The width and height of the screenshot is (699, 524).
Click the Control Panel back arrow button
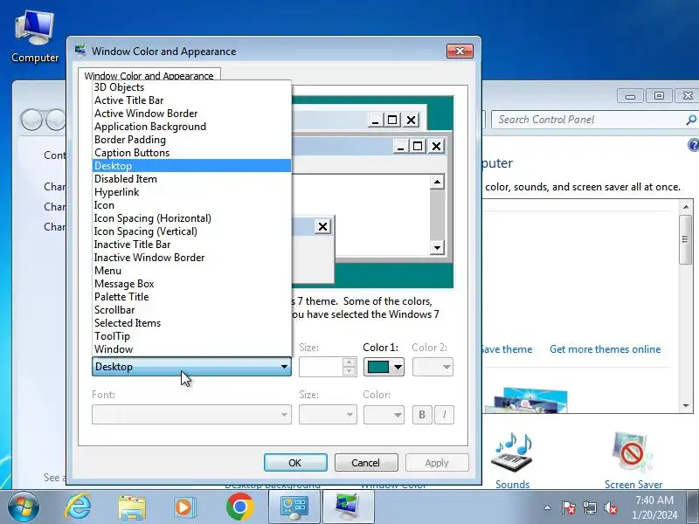31,120
